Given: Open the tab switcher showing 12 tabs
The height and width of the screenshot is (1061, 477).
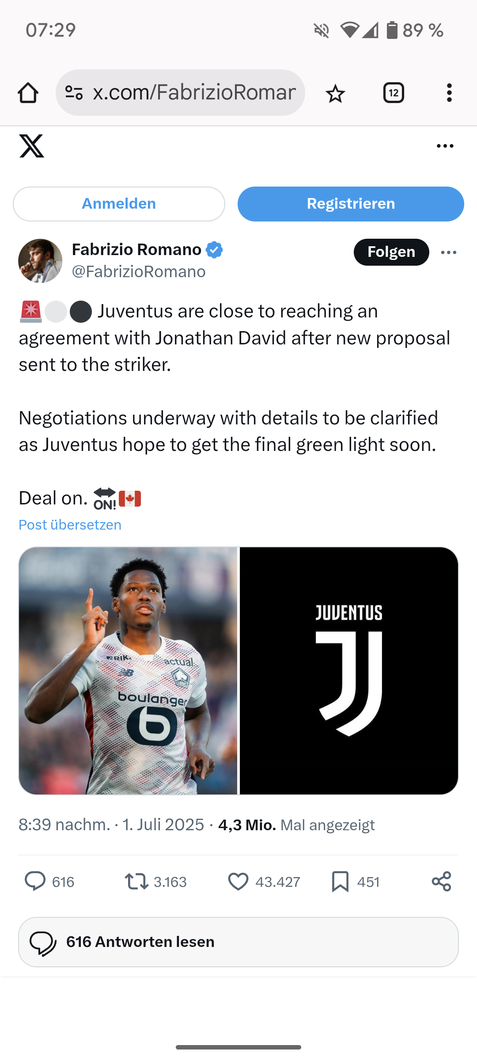Looking at the screenshot, I should pos(394,93).
